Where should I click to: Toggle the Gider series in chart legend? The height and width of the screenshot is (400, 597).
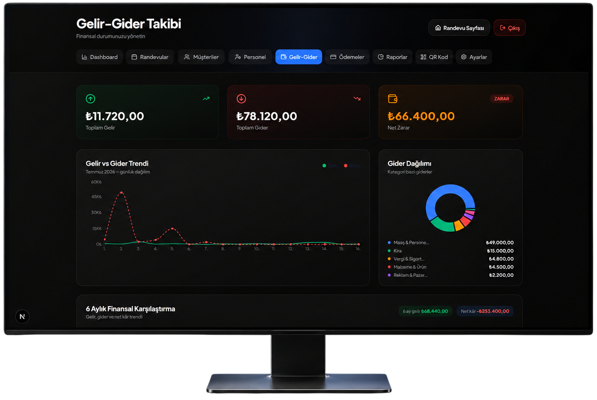(352, 166)
